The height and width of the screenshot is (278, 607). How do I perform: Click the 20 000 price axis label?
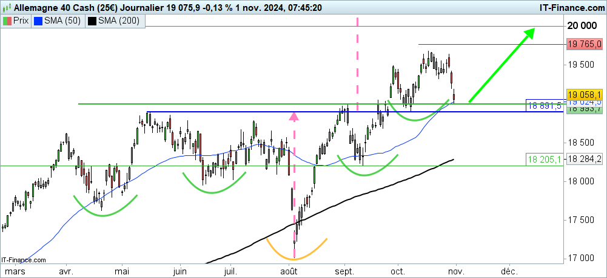[x=580, y=26]
